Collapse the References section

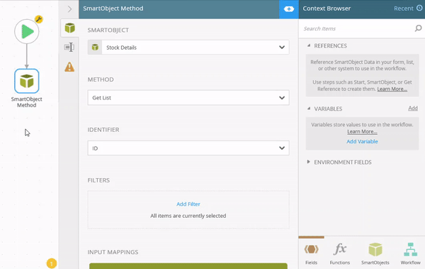[309, 45]
